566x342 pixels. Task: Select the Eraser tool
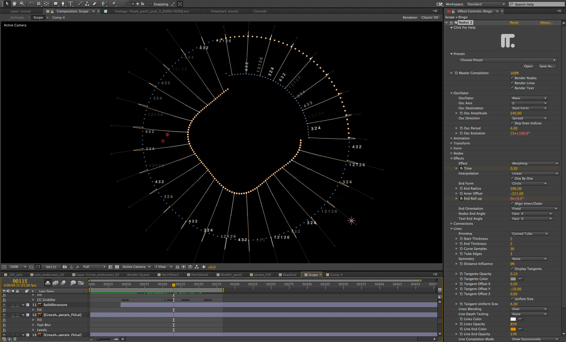tap(95, 4)
